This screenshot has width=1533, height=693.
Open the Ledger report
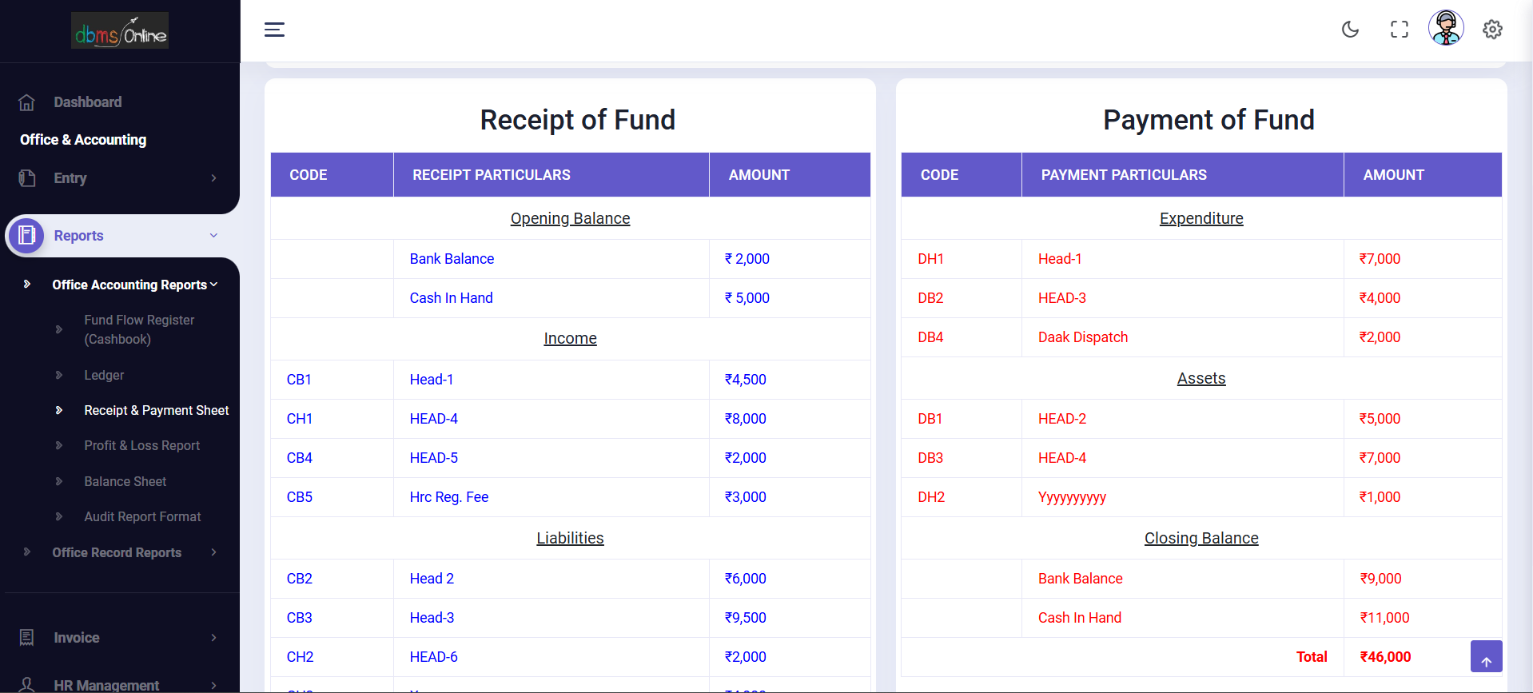(104, 375)
